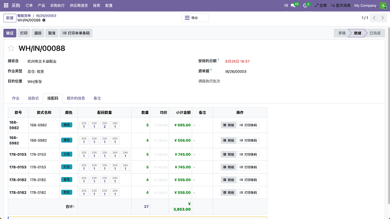Open the 订单 menu
Image resolution: width=390 pixels, height=219 pixels.
click(x=29, y=5)
